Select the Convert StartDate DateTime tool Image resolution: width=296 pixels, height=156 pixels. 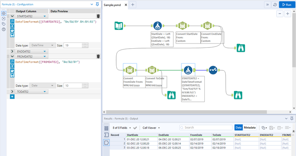183,26
